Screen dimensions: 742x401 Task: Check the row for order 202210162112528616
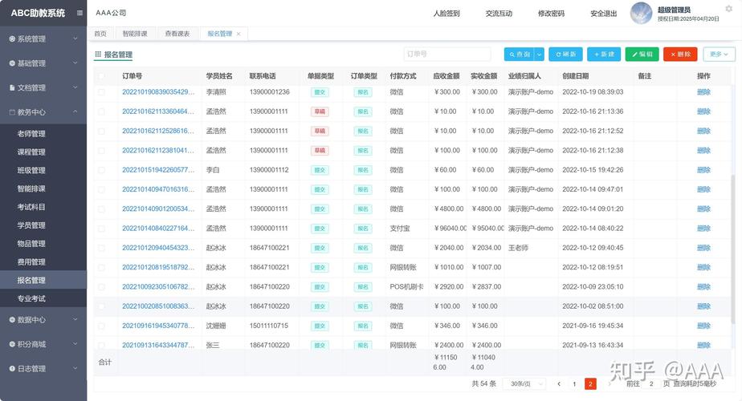point(101,131)
